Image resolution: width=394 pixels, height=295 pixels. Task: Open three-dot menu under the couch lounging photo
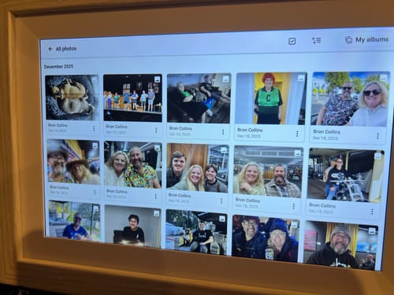(x=223, y=132)
